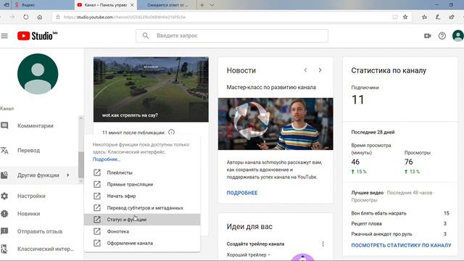Click external-link icon beside Фонотека

[97, 231]
